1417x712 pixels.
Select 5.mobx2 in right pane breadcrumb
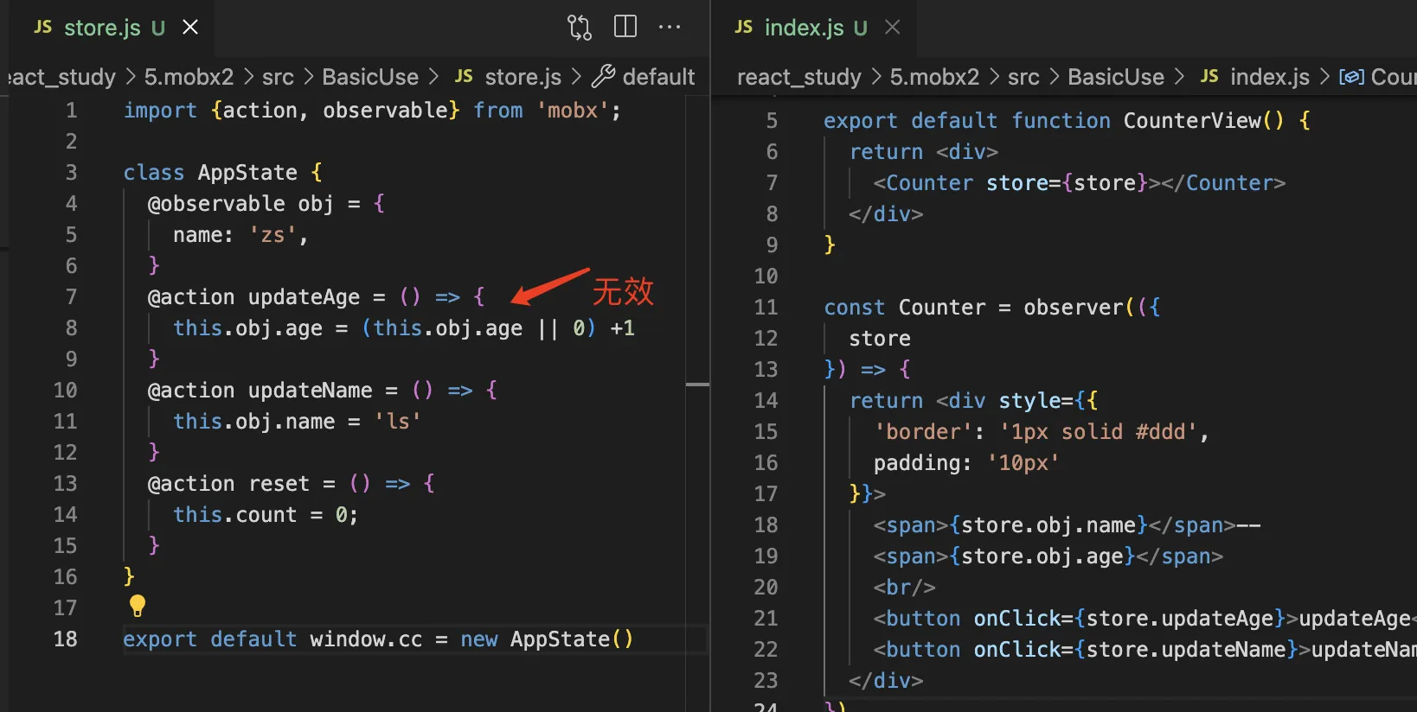point(934,77)
